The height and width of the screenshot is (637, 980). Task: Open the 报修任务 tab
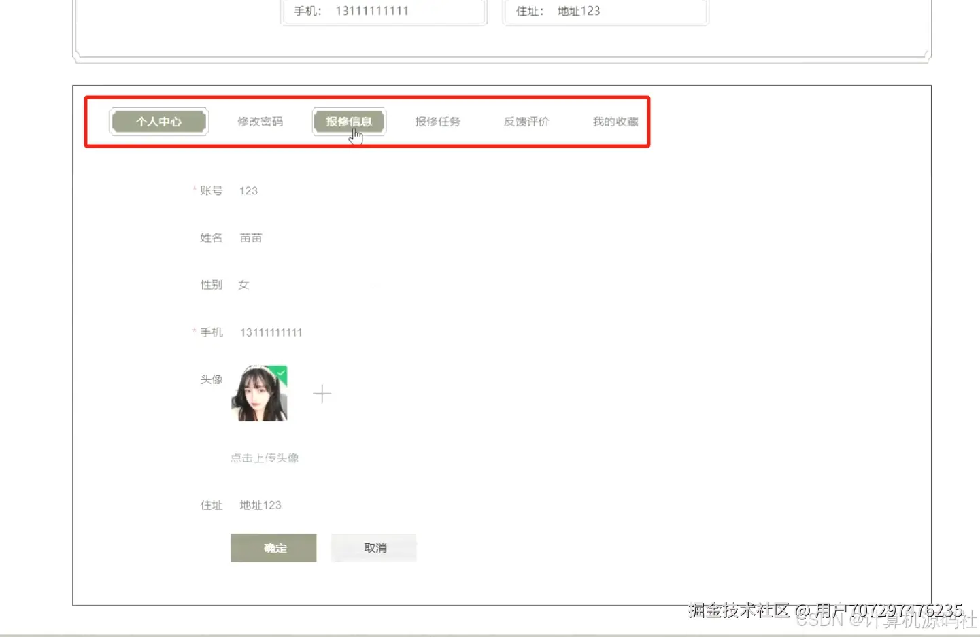tap(438, 121)
